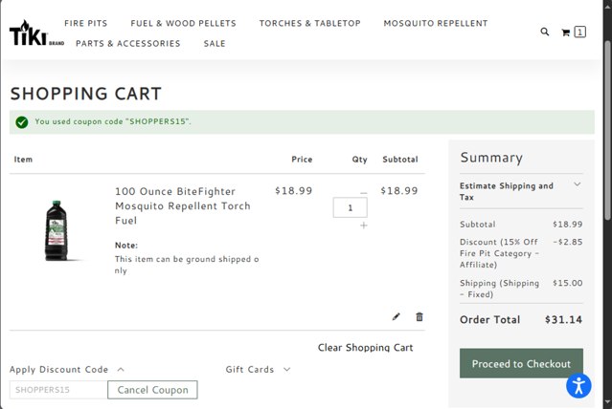Click the torch fuel bottle thumbnail
The height and width of the screenshot is (409, 612).
pos(57,230)
